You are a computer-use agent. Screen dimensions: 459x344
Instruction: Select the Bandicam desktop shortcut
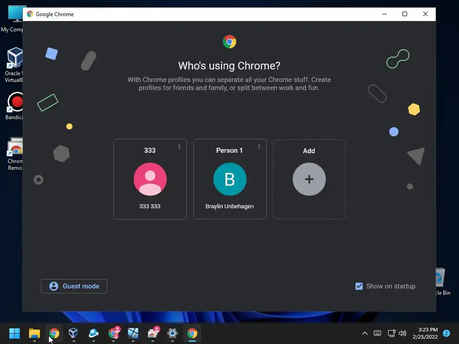coord(14,106)
